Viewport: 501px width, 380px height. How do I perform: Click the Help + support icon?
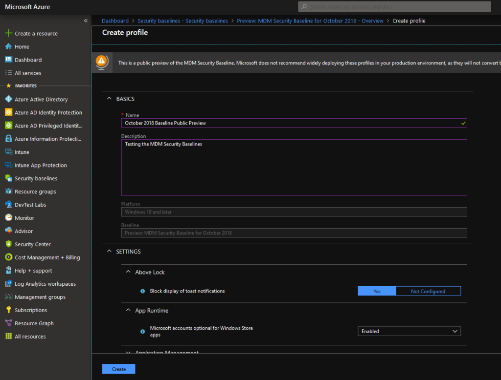tap(9, 271)
